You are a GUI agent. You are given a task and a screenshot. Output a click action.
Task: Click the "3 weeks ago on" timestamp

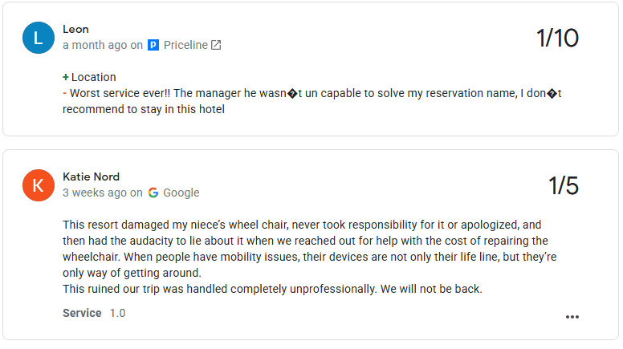click(103, 193)
